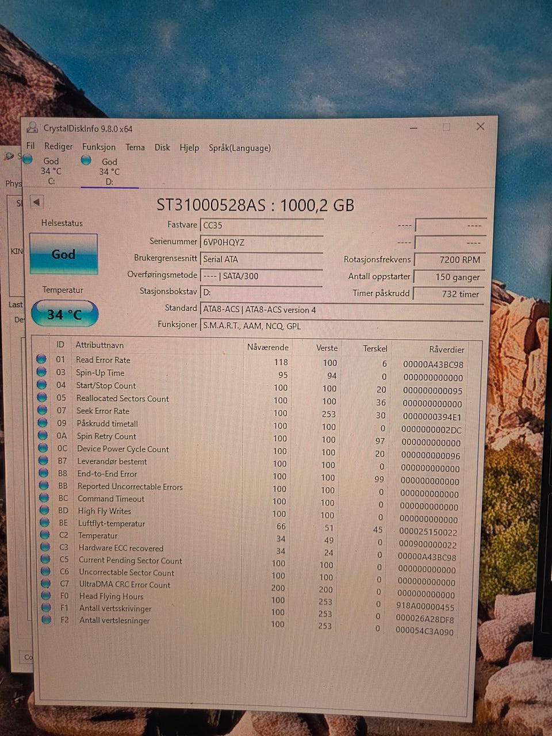This screenshot has height=736, width=552.
Task: Click the status orb for Antall vertsskrivinger
Action: [x=47, y=607]
